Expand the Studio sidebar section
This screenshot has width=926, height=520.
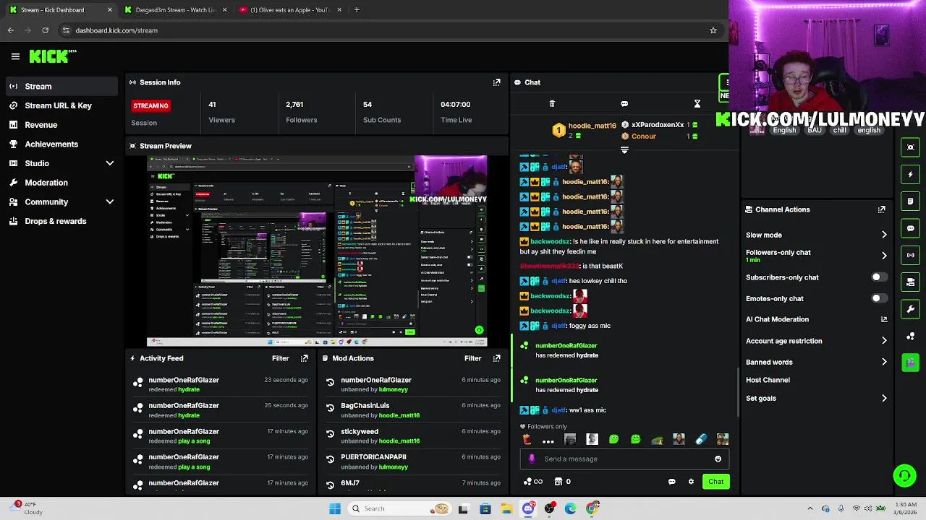[110, 163]
